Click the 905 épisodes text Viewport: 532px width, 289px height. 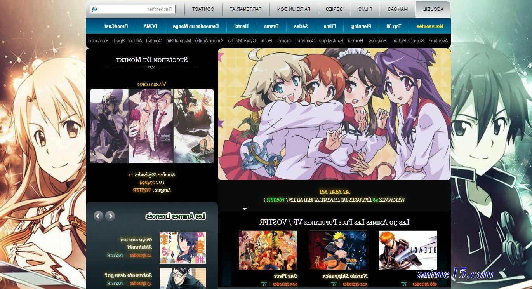coord(285,284)
